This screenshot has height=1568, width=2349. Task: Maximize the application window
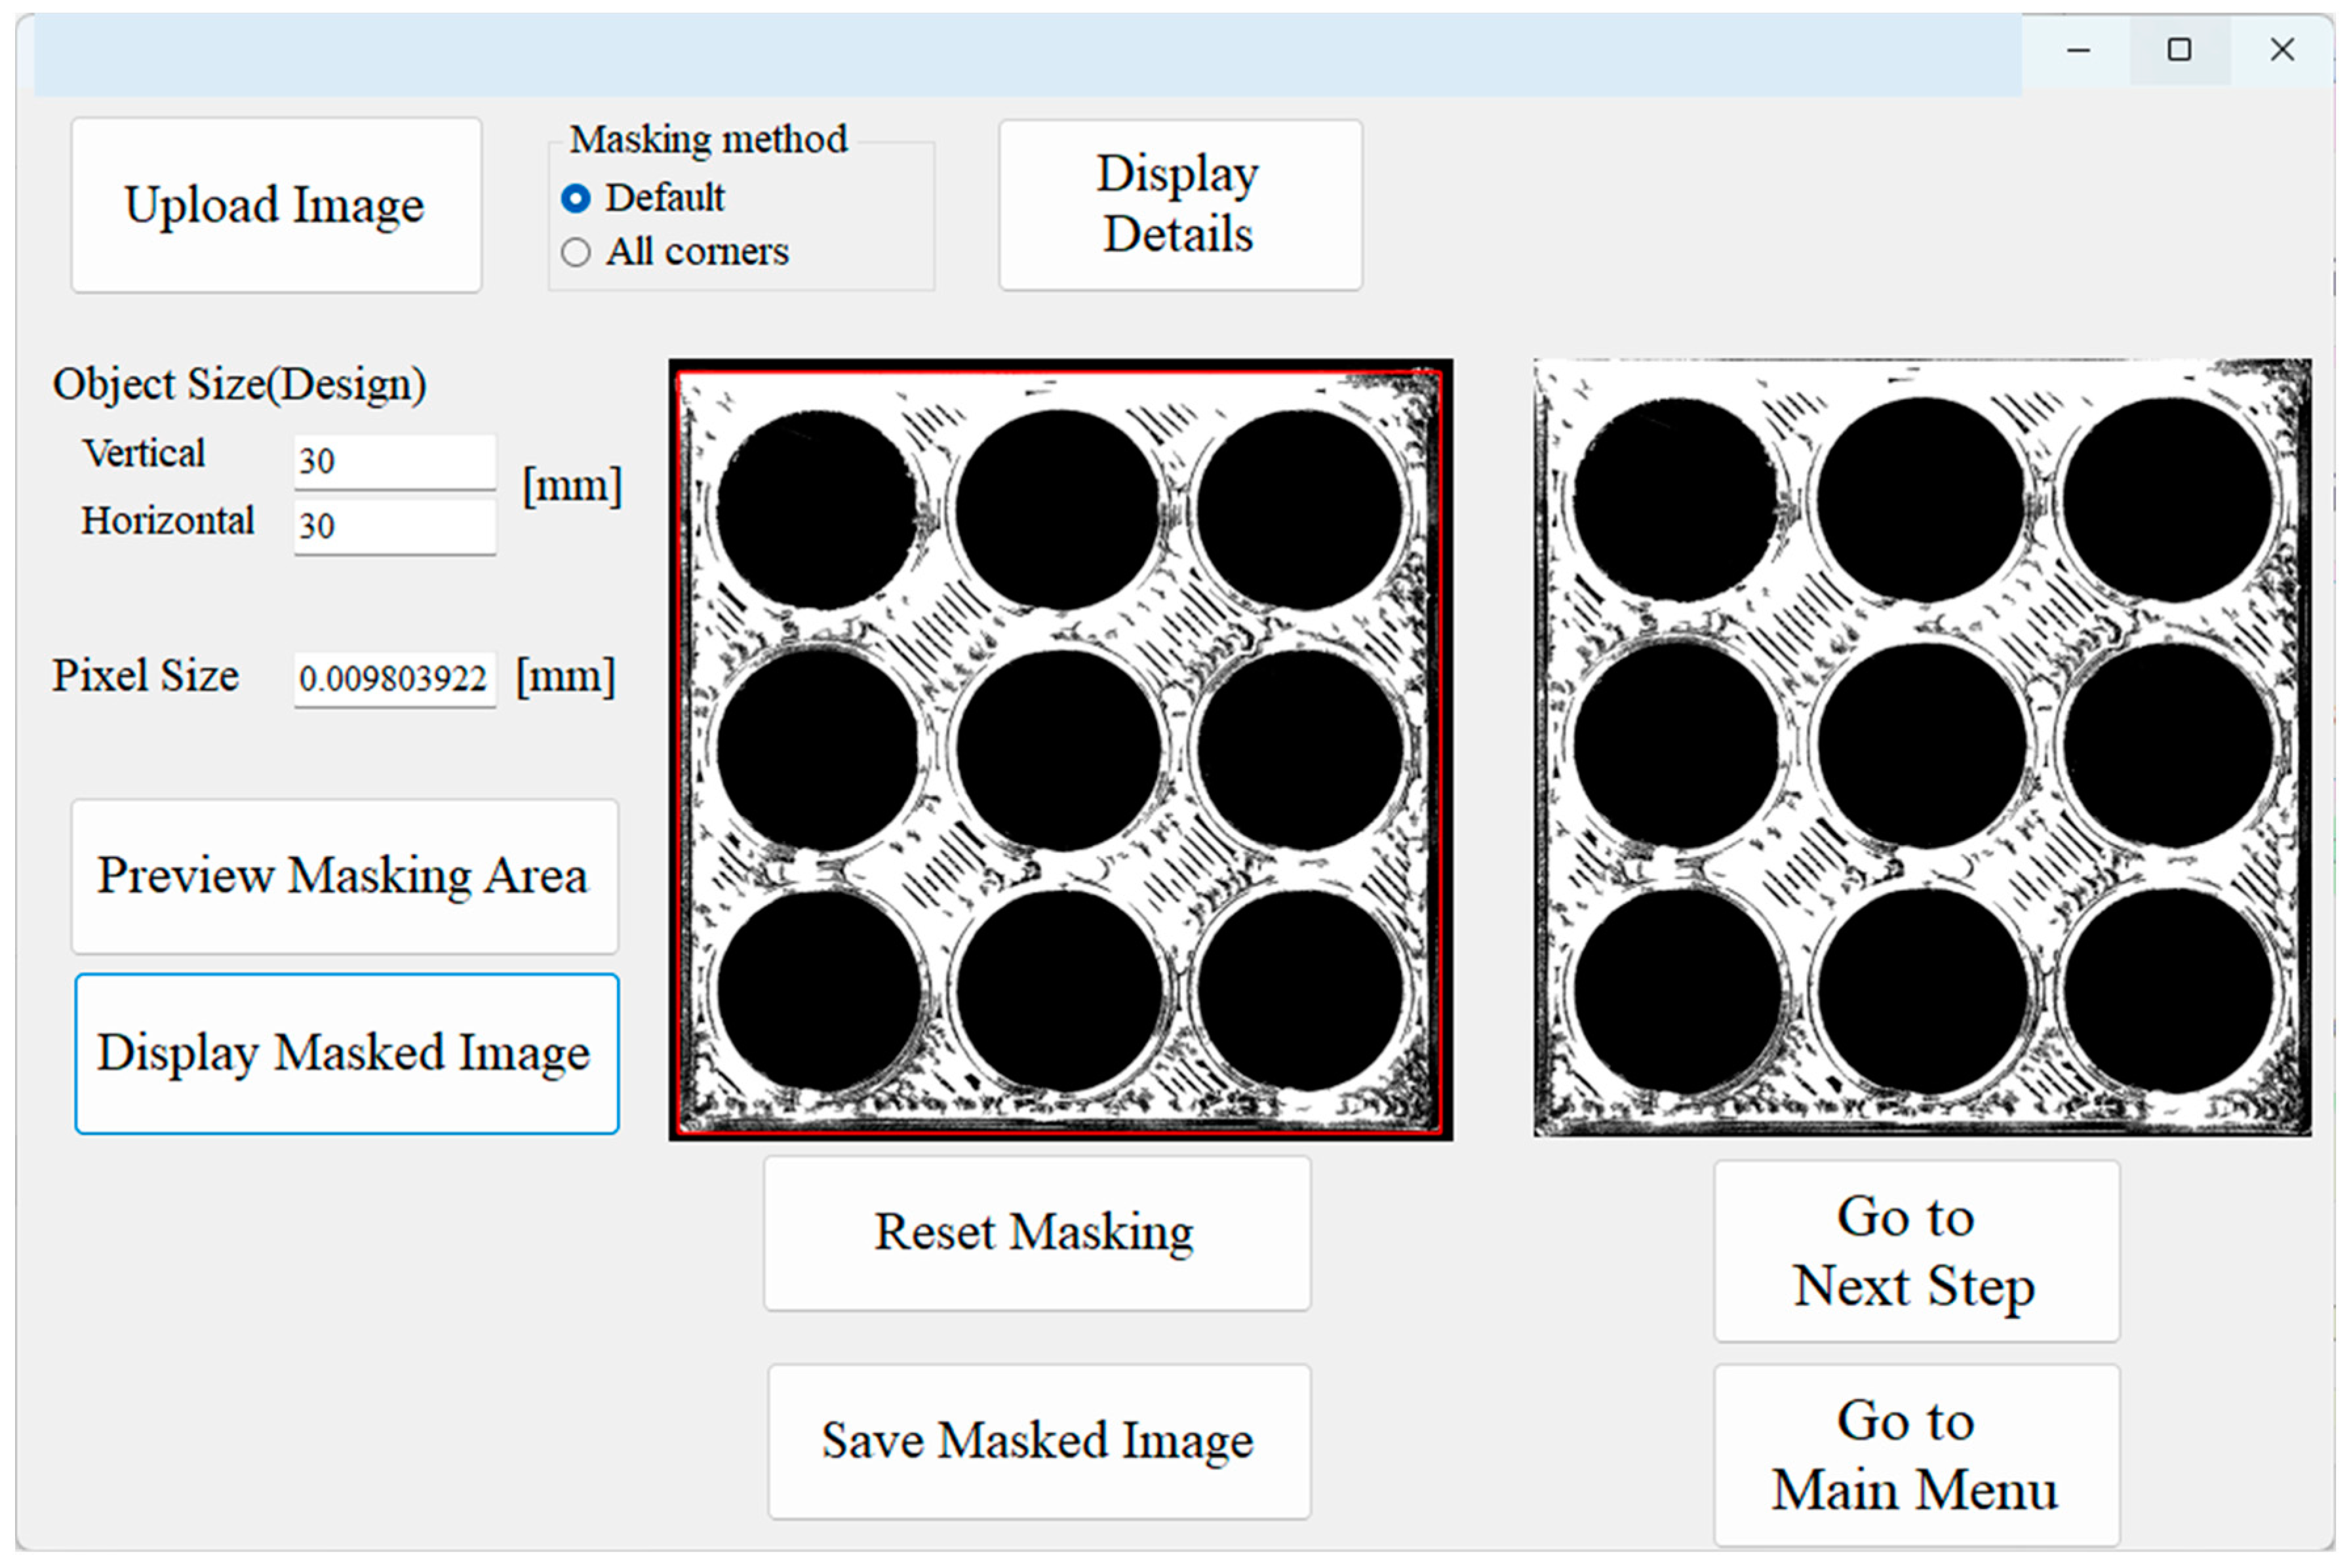pos(2179,50)
